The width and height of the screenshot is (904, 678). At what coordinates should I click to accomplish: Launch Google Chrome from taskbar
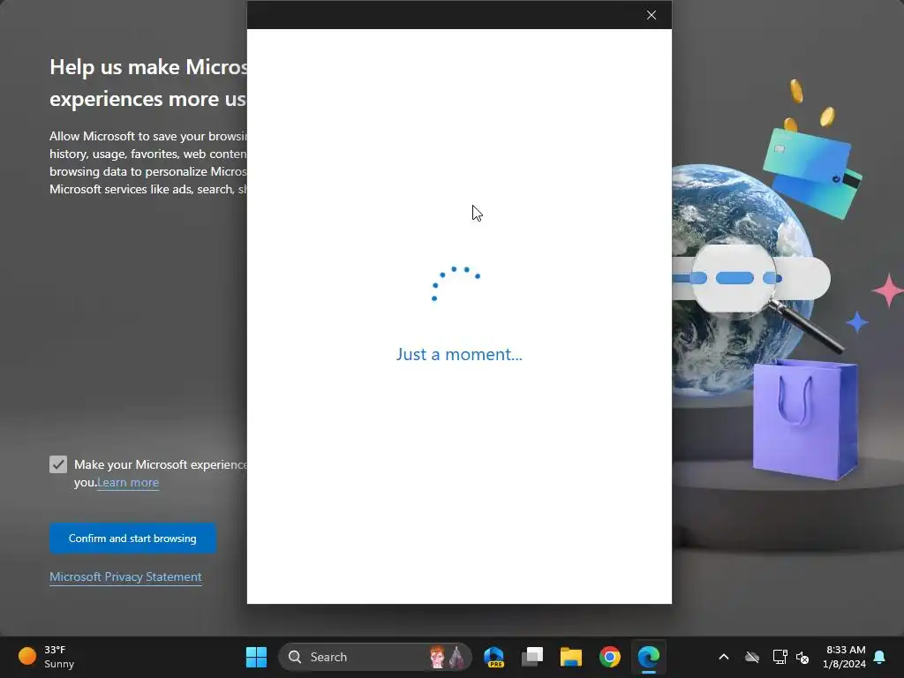click(609, 657)
